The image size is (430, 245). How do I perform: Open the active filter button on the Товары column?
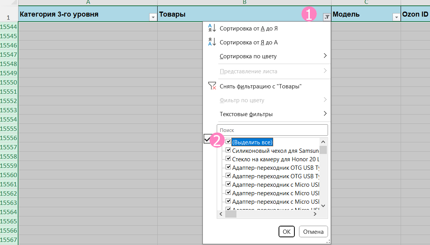coord(327,17)
